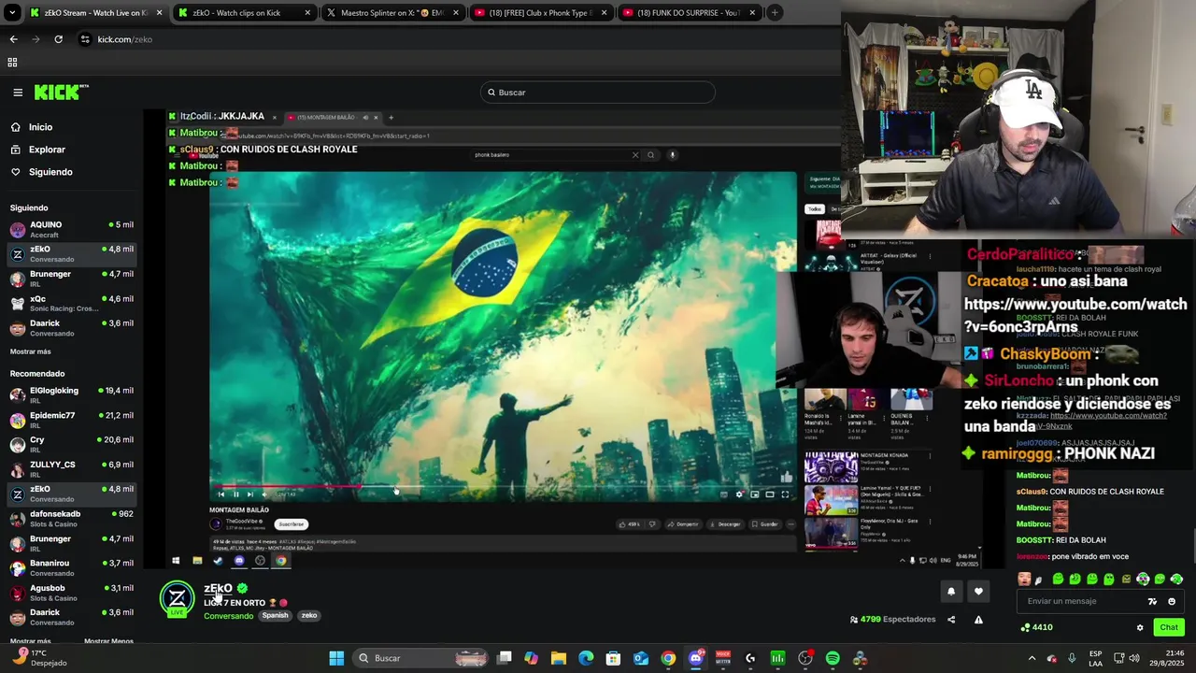
Task: Switch to FREE Club x Phonk Type tab
Action: click(540, 13)
